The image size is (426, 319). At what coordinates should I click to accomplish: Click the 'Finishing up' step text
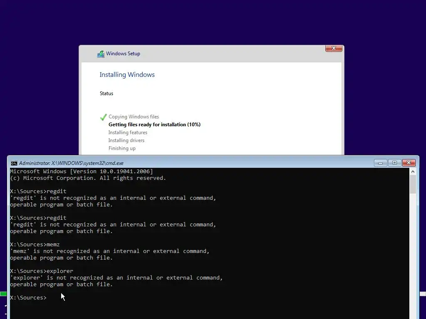point(122,148)
